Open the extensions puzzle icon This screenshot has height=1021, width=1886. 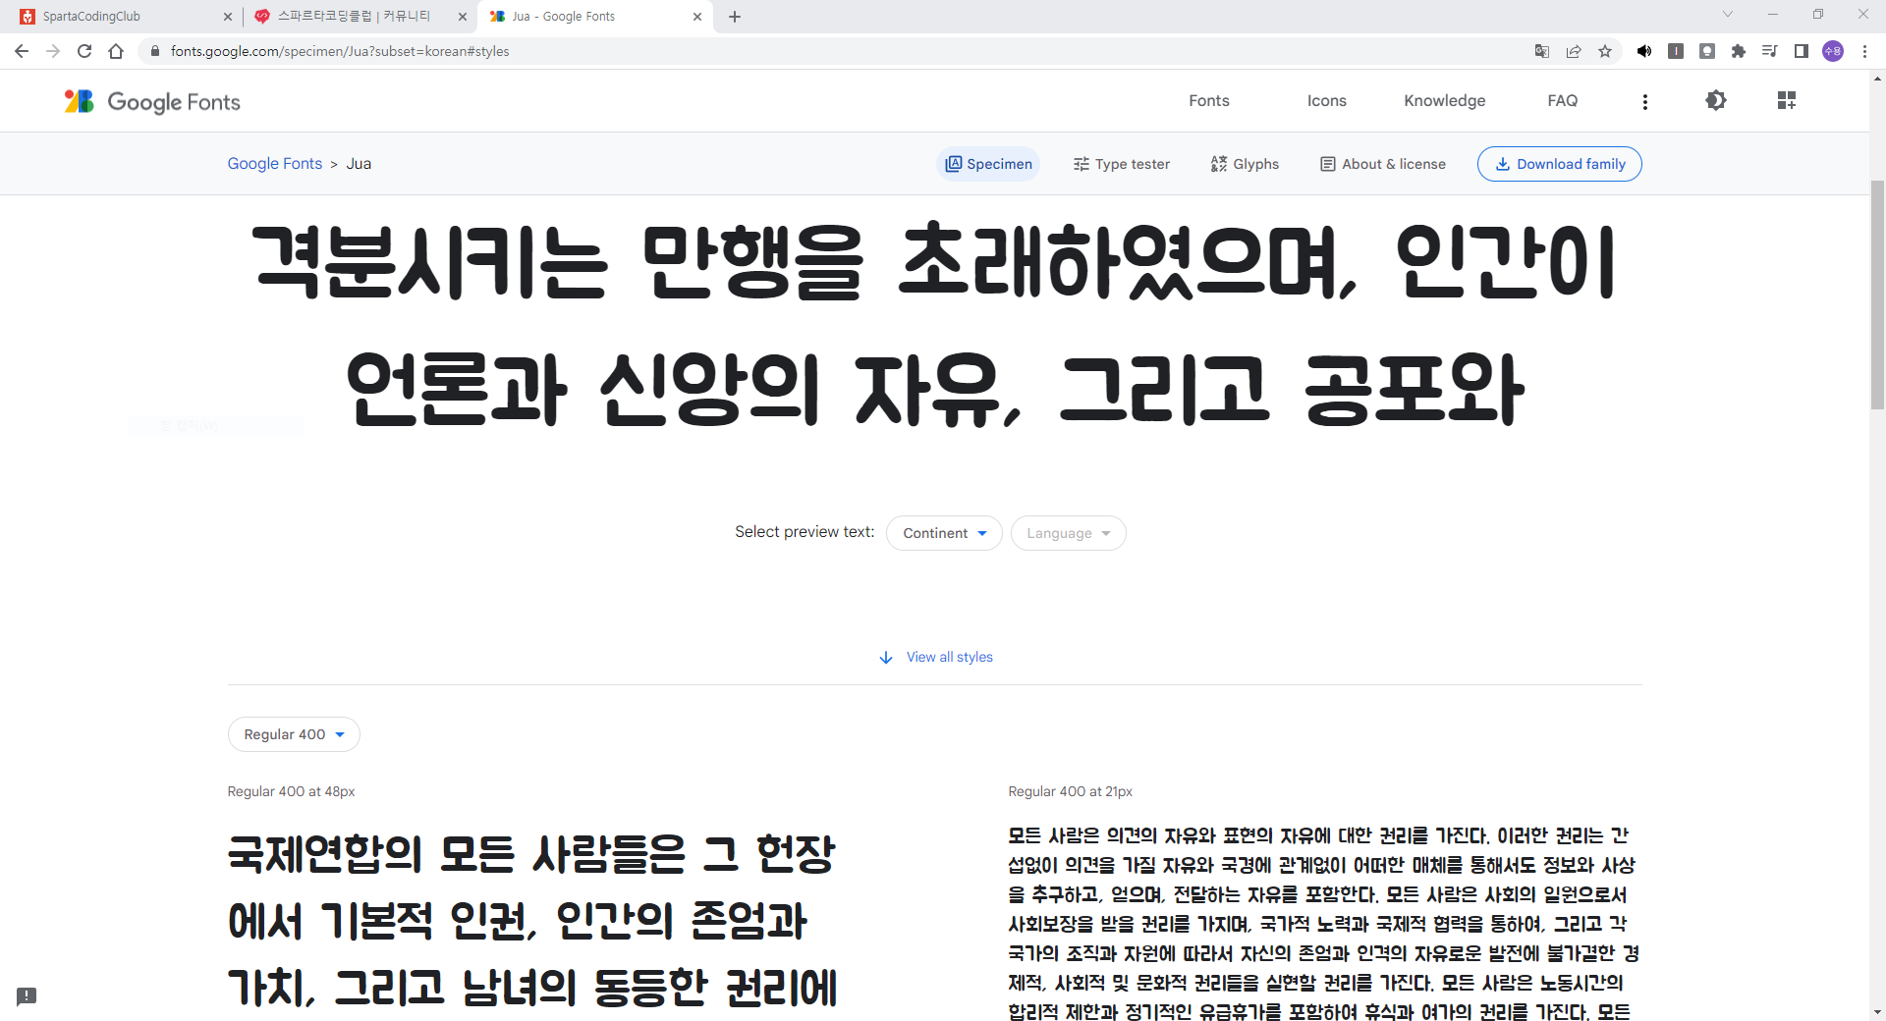[1739, 51]
